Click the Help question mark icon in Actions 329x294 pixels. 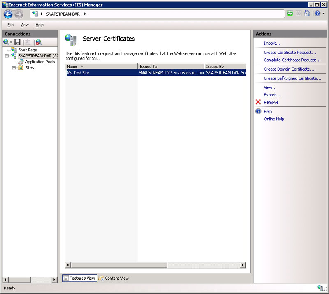click(258, 111)
